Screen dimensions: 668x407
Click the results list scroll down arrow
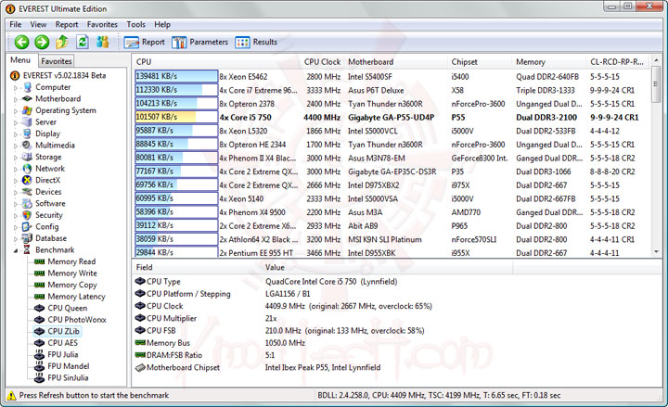656,252
